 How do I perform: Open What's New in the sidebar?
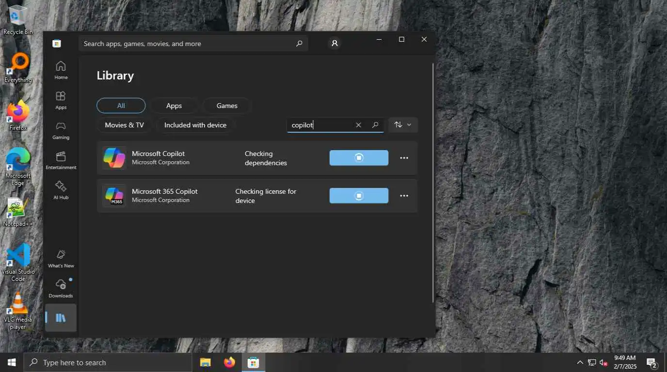point(61,259)
